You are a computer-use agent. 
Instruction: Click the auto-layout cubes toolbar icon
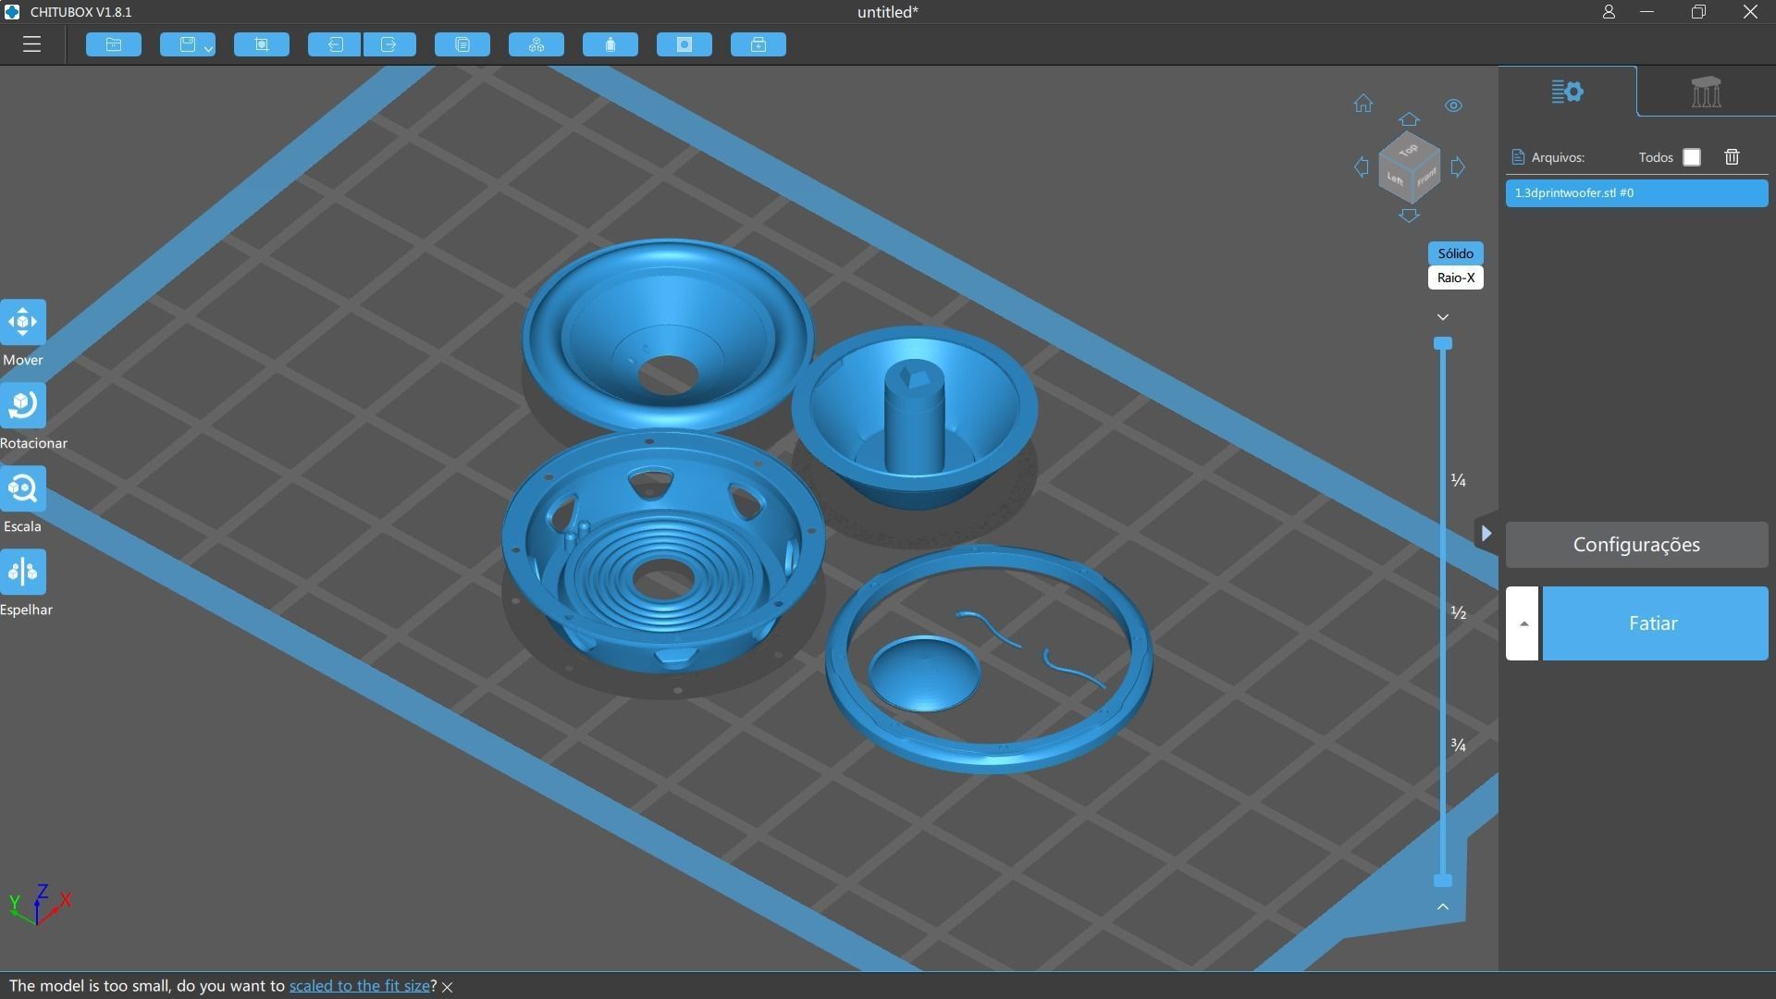[x=536, y=44]
